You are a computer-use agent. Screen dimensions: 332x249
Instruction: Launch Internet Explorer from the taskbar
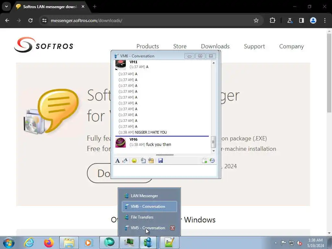29,243
